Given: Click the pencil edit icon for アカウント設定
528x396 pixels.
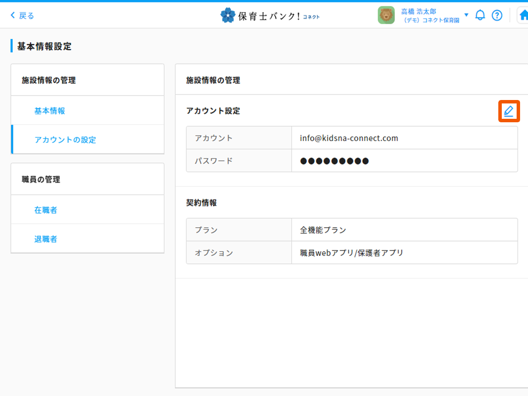Looking at the screenshot, I should [509, 111].
